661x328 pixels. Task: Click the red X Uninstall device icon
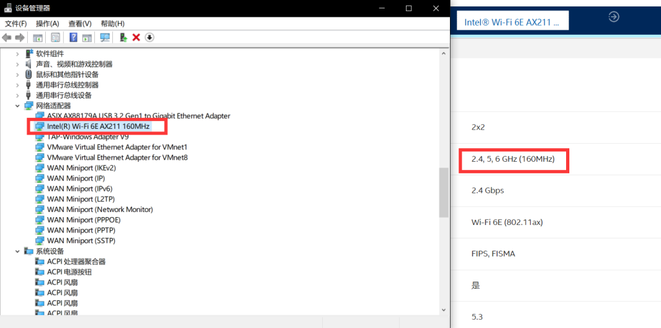(x=136, y=37)
